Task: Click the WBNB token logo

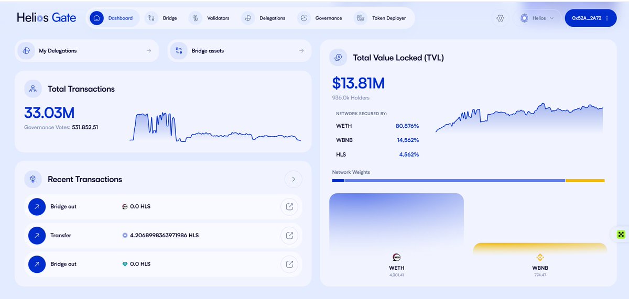Action: pos(540,257)
